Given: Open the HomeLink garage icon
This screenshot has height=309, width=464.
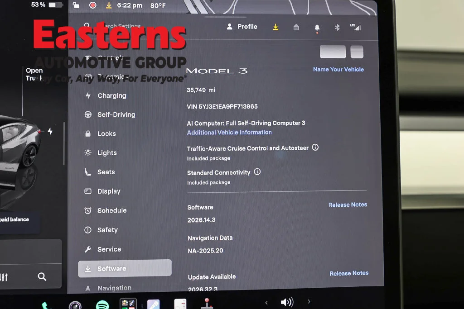Looking at the screenshot, I should 296,28.
